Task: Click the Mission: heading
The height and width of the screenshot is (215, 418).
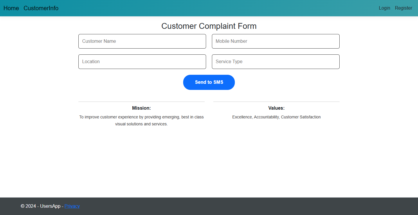Action: click(x=141, y=108)
